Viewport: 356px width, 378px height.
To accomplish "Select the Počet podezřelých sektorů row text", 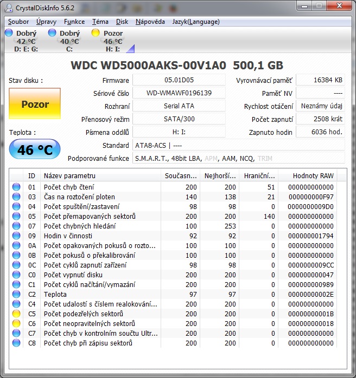I will click(x=84, y=314).
